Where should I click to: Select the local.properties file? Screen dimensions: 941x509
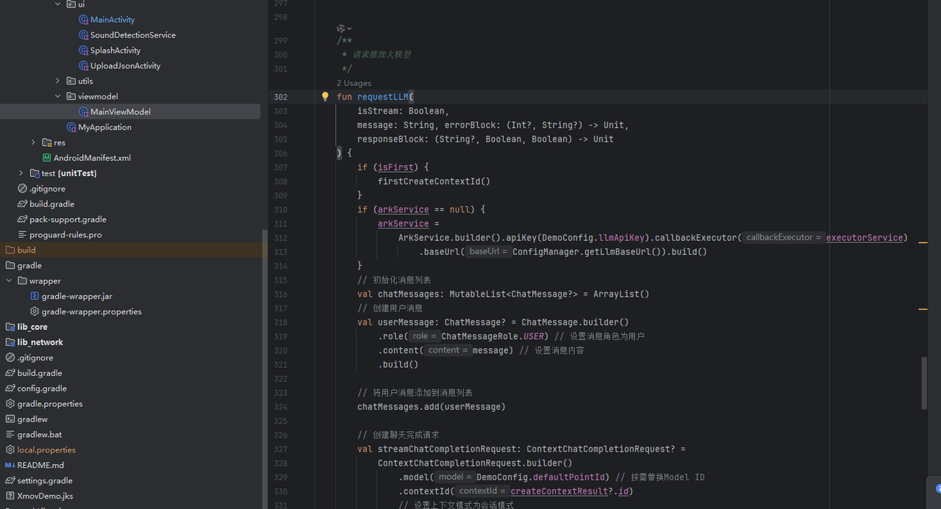click(46, 450)
